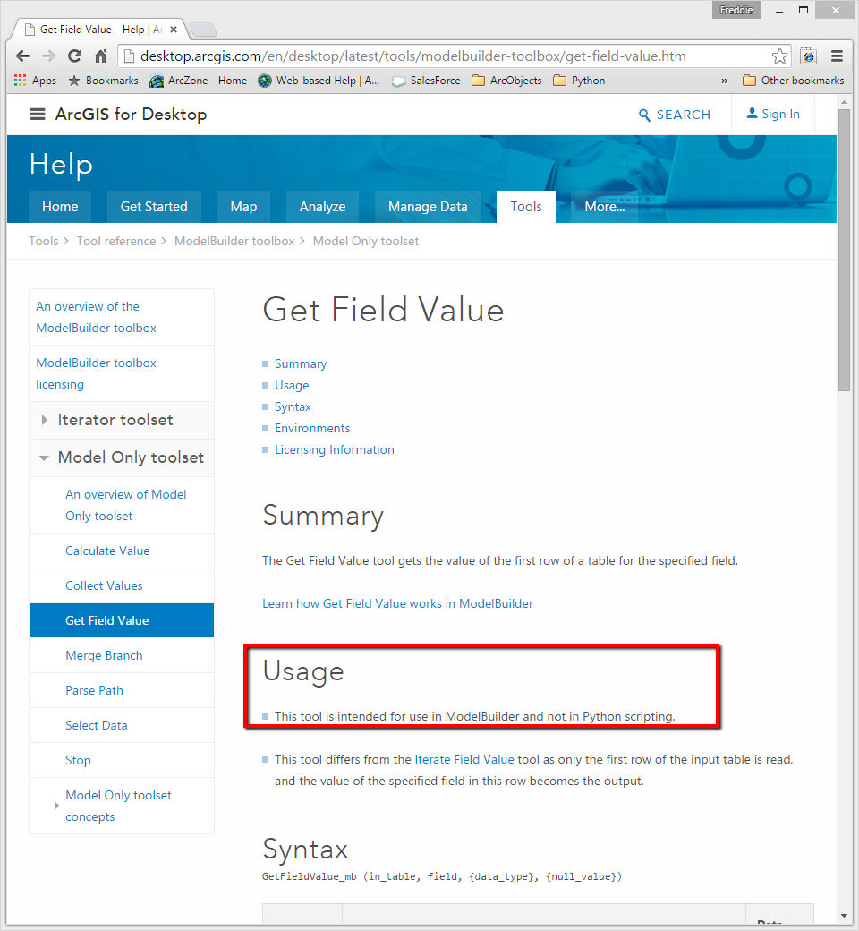The image size is (859, 931).
Task: Click the IE Tab extension icon
Action: coord(809,56)
